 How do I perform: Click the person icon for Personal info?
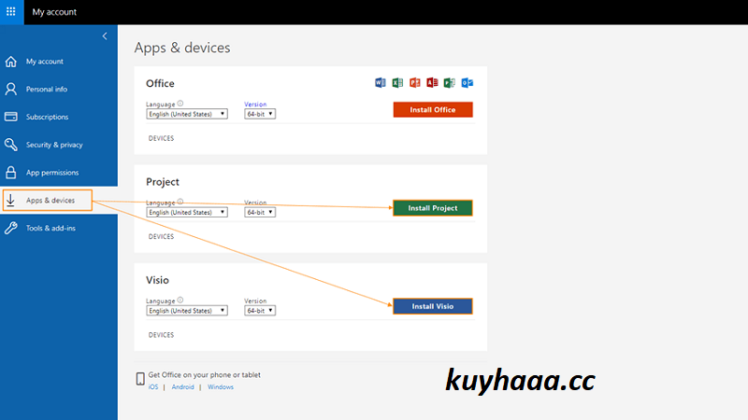tap(11, 89)
